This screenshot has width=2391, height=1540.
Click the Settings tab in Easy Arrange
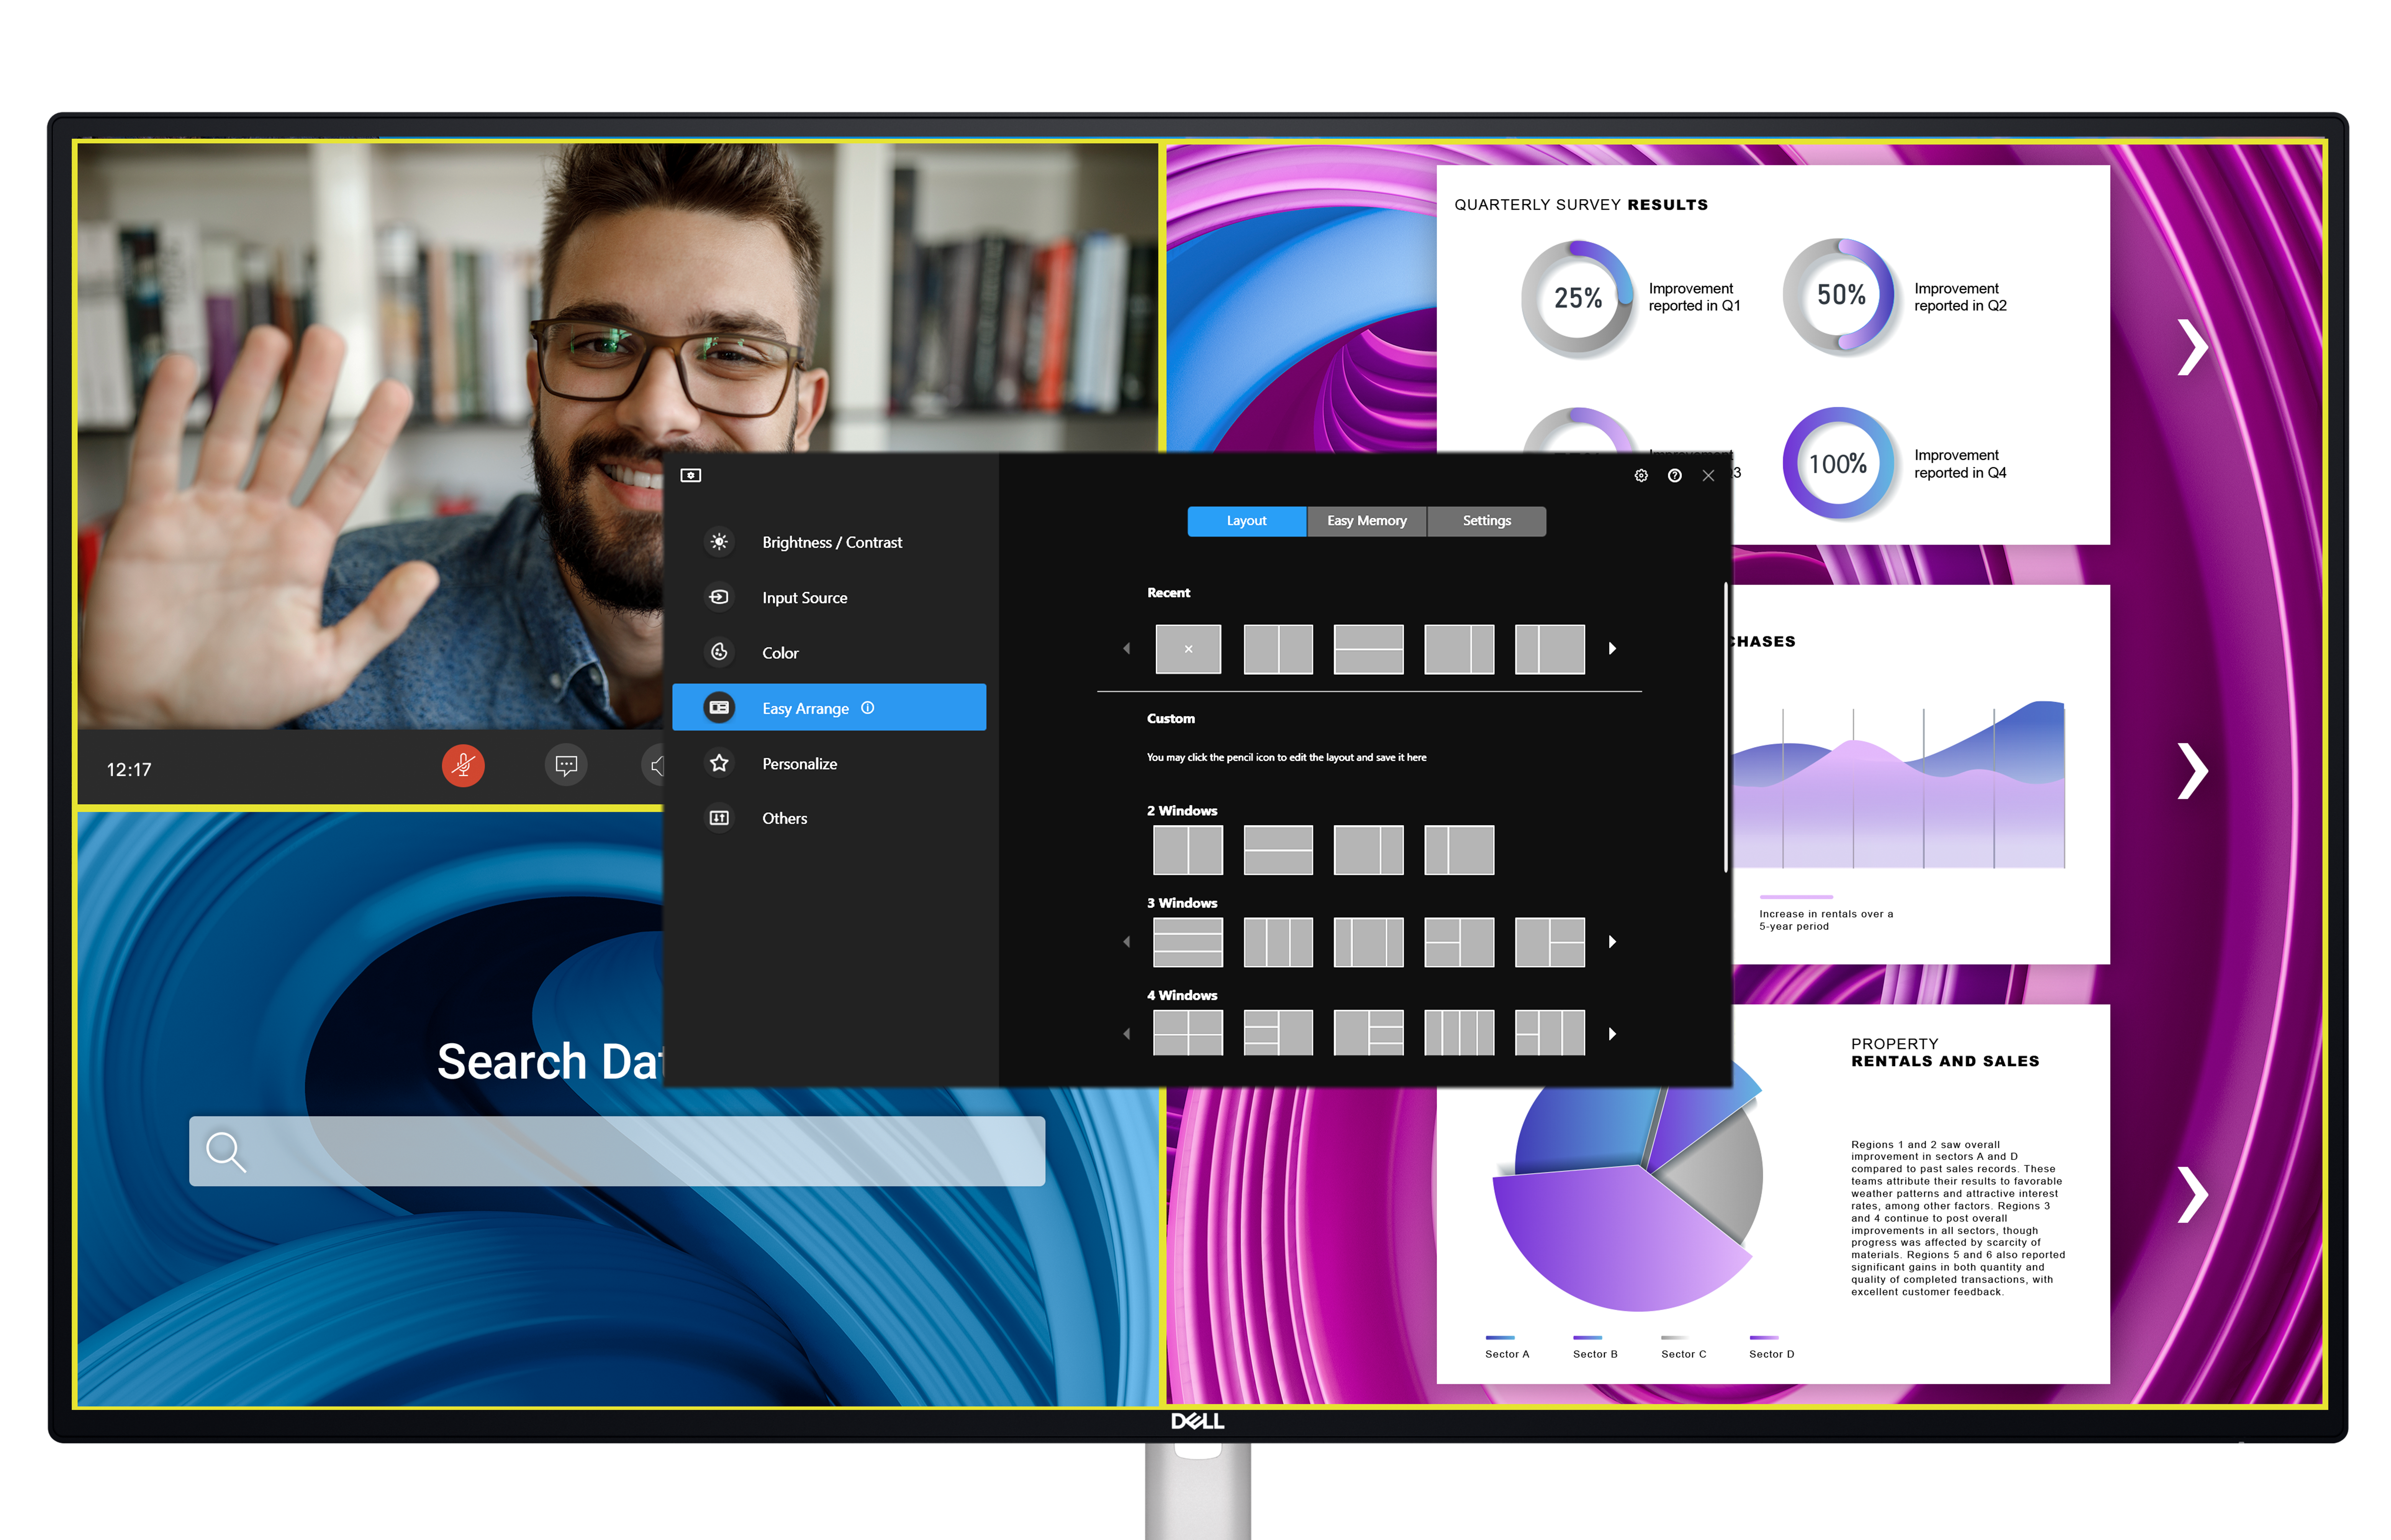[x=1485, y=519]
